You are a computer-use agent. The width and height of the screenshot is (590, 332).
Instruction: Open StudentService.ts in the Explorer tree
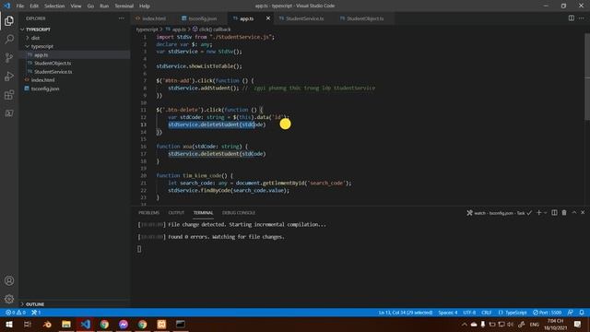(x=75, y=72)
